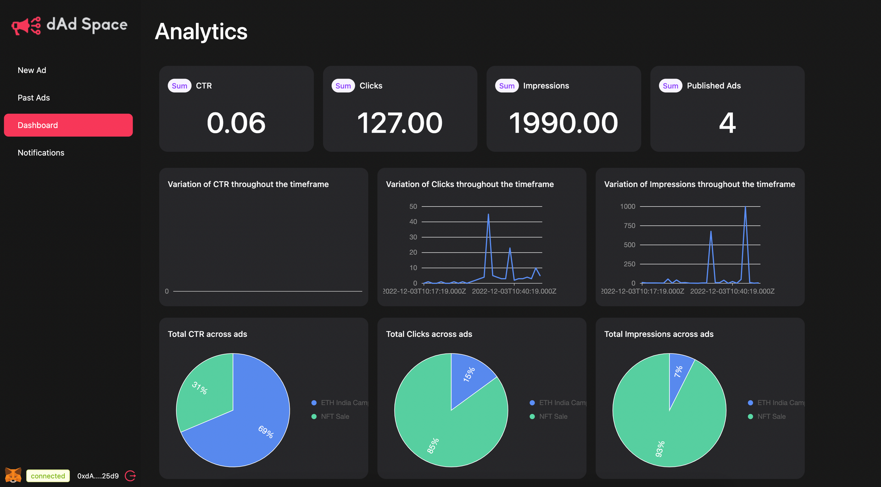
Task: Click the Variation of Clicks chart title
Action: (x=470, y=184)
